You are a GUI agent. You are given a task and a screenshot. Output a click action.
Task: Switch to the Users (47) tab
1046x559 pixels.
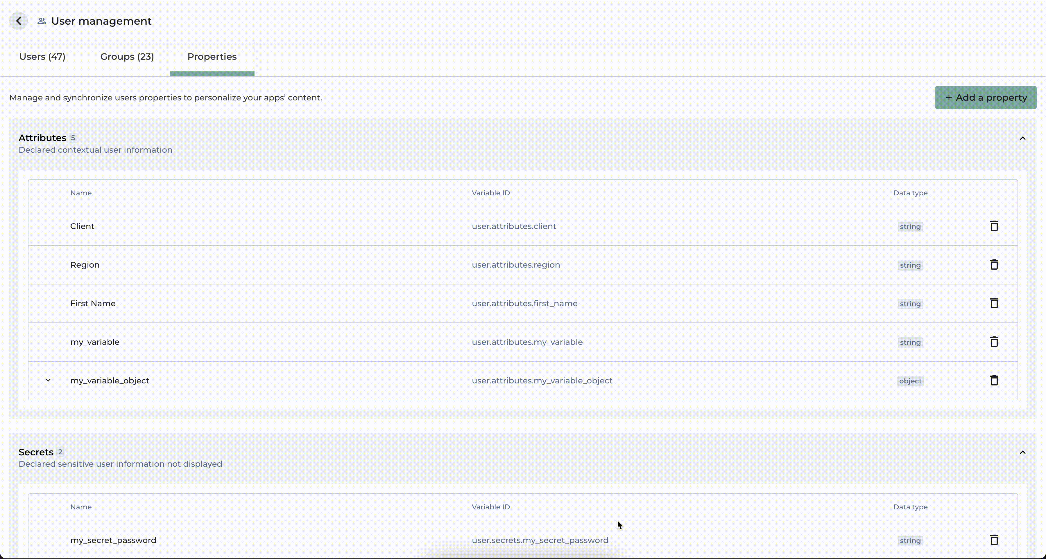[42, 57]
